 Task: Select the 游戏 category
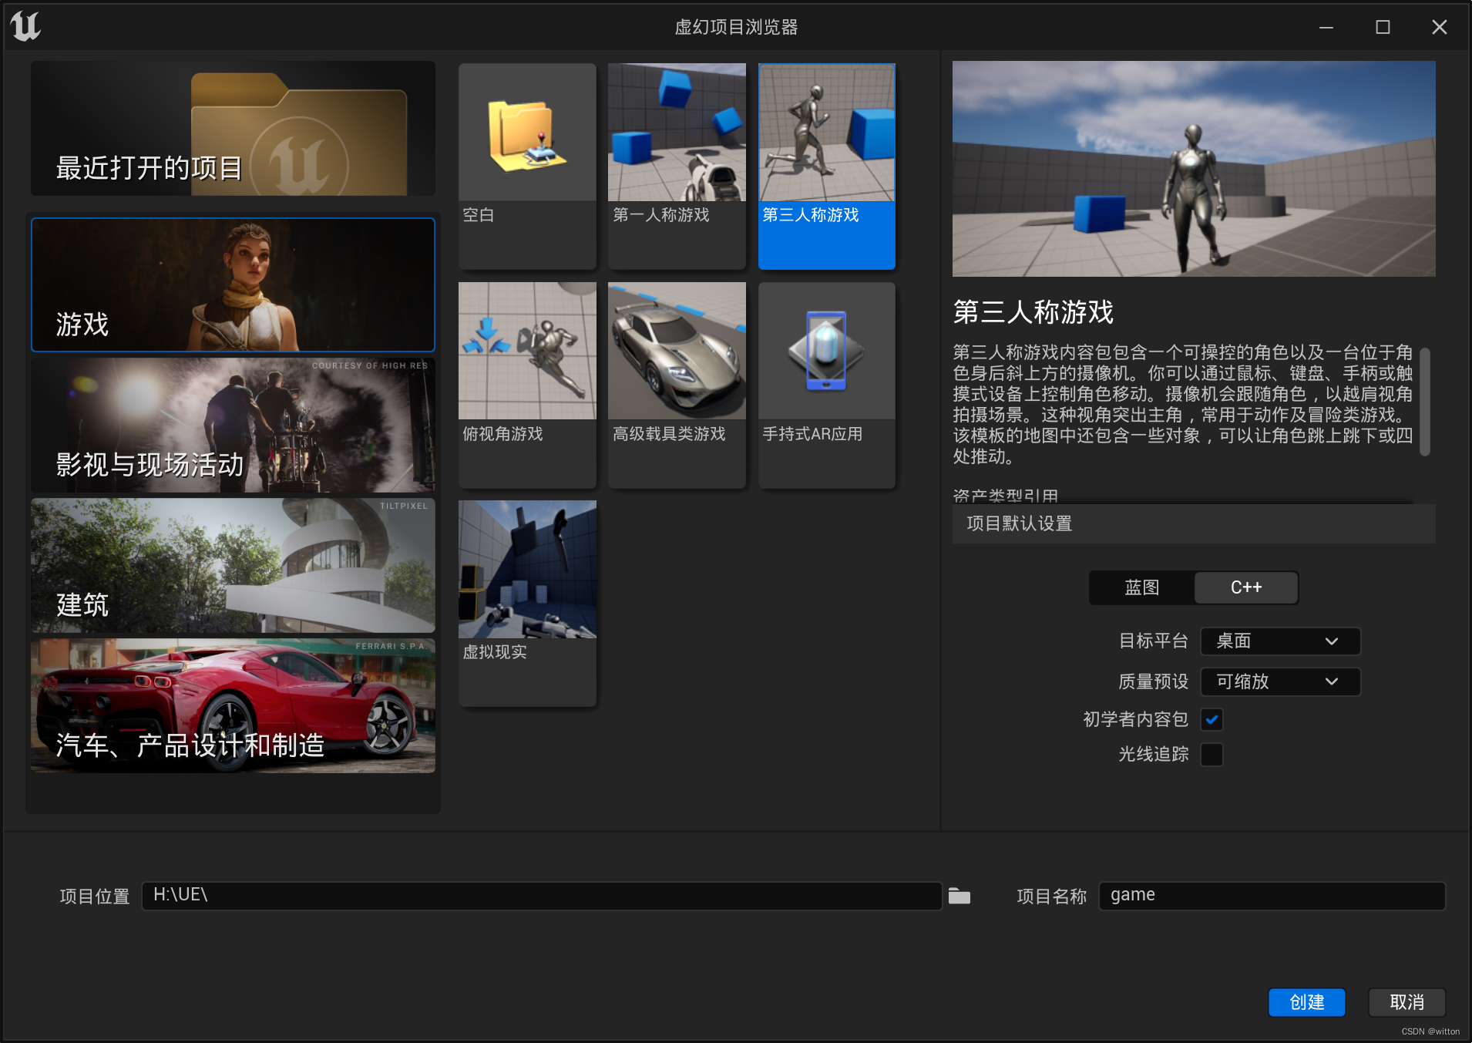(232, 284)
